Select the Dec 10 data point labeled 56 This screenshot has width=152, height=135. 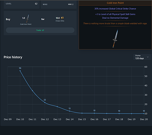point(20,71)
